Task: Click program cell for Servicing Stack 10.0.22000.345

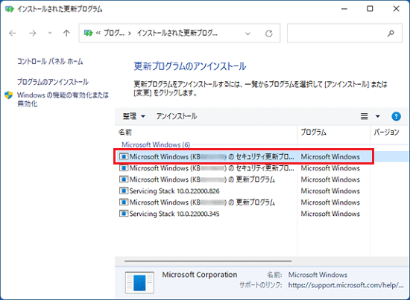Action: coord(330,214)
